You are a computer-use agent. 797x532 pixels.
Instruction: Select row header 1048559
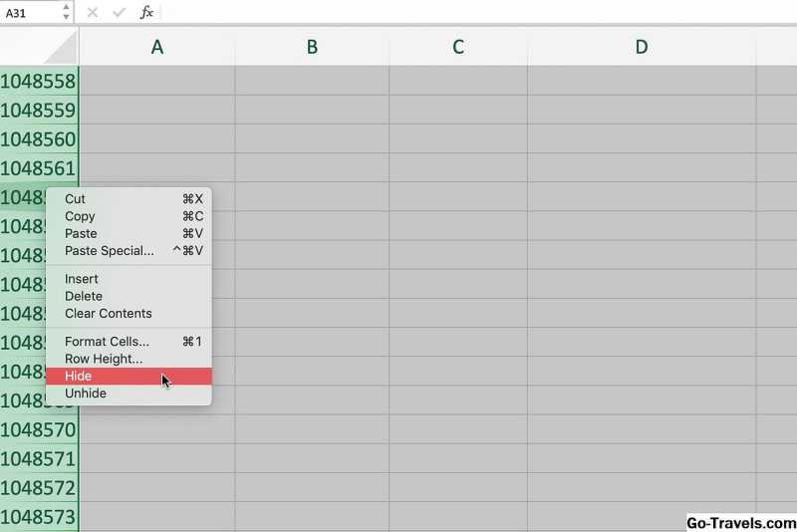coord(38,110)
